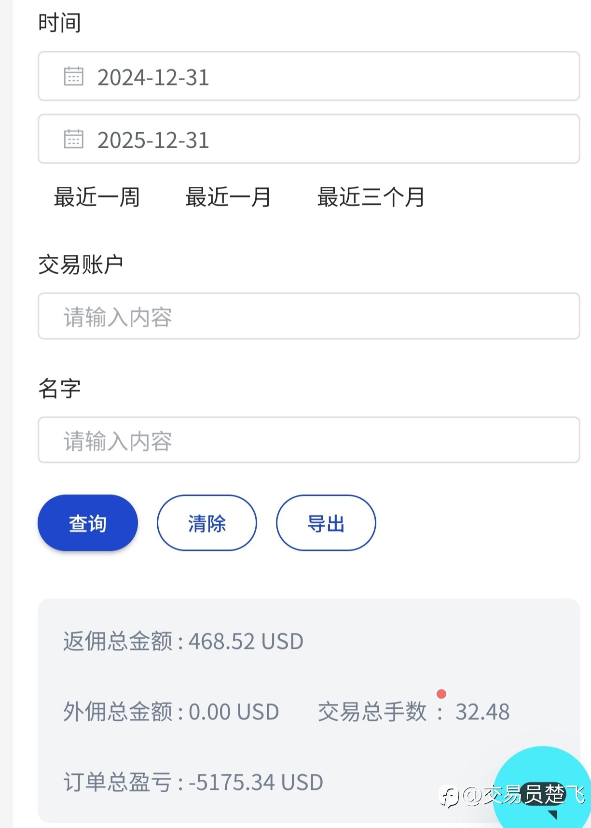The height and width of the screenshot is (828, 591).
Task: Open the end date field showing 2025-12-31
Action: [309, 139]
